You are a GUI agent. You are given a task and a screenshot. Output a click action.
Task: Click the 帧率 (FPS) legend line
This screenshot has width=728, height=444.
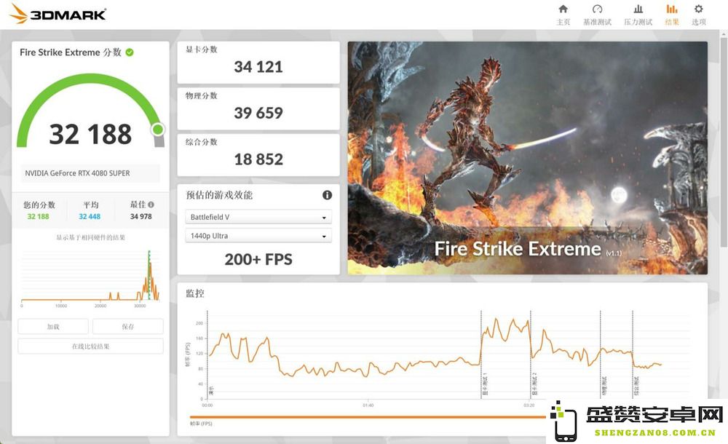(368, 417)
